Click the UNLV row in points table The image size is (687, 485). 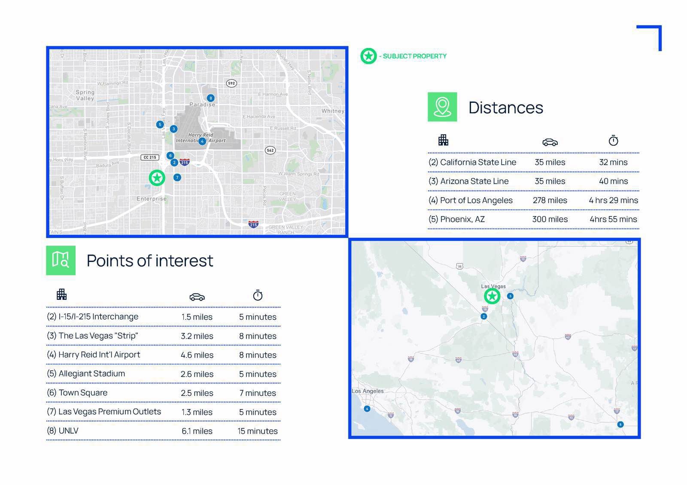163,431
